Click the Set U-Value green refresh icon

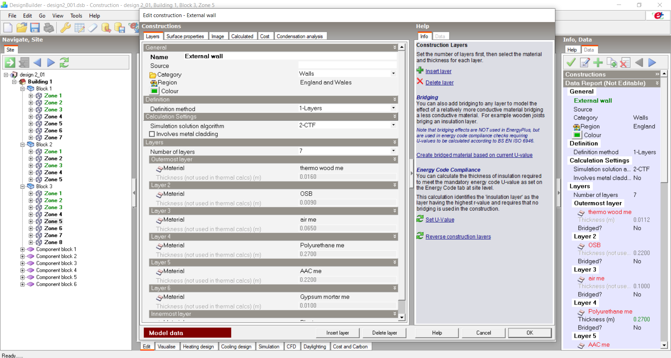point(420,219)
